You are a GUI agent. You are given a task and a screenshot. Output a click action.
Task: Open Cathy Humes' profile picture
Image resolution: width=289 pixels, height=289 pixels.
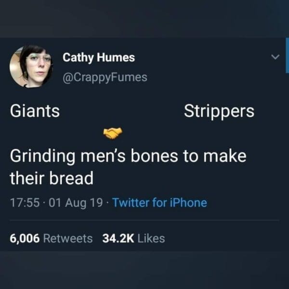click(x=31, y=66)
